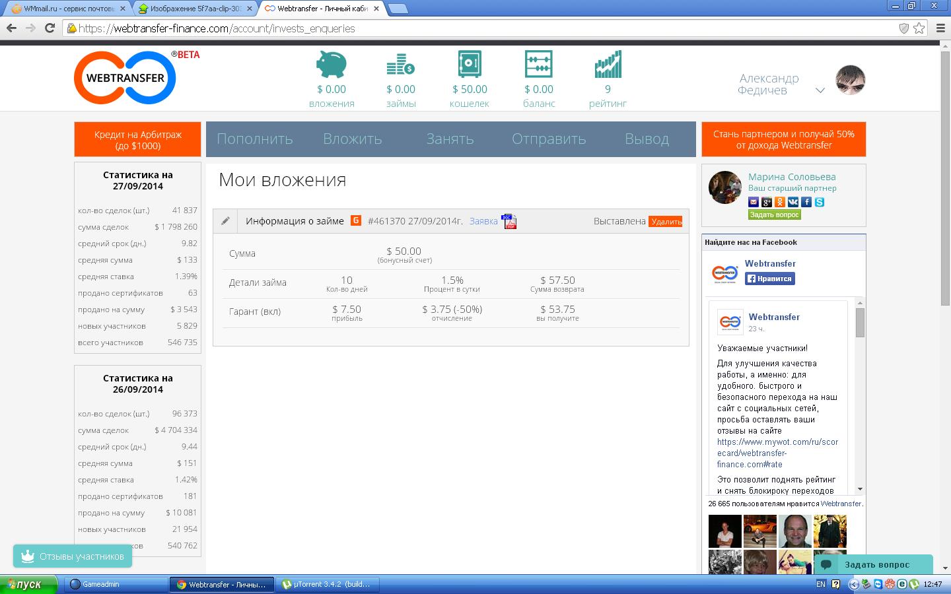Click partner's email icon
The height and width of the screenshot is (594, 951).
754,202
